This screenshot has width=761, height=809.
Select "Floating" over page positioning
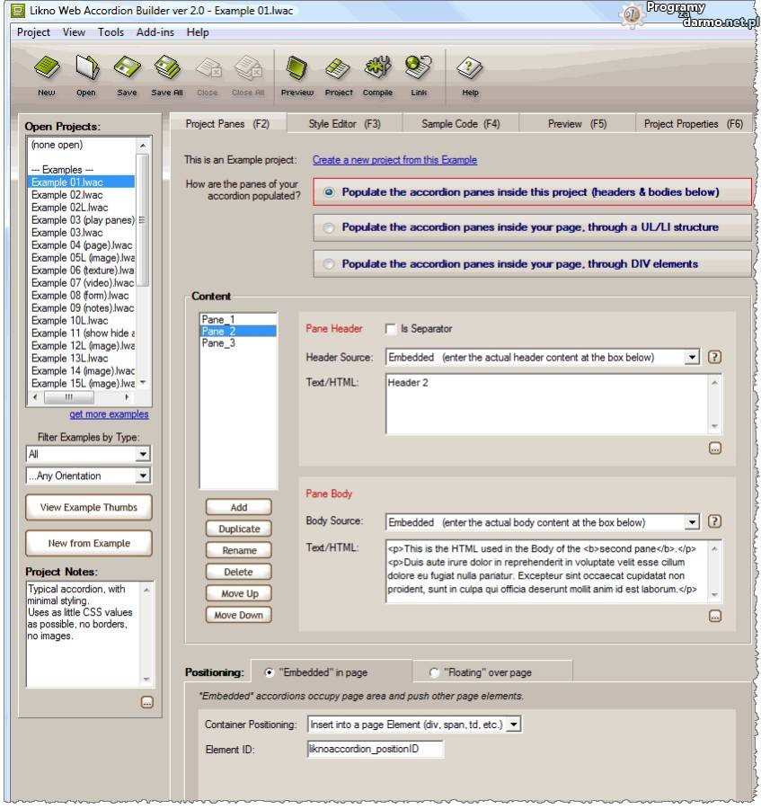tap(435, 672)
